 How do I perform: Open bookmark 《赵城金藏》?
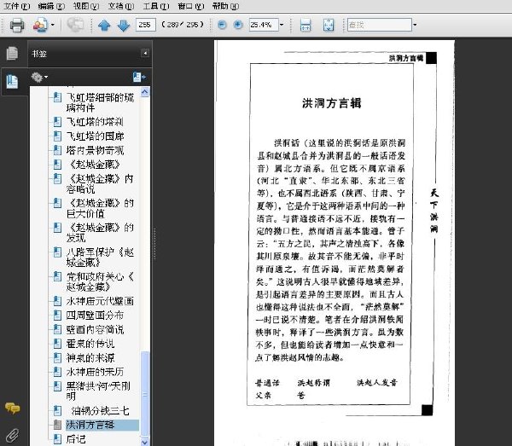[x=95, y=165]
